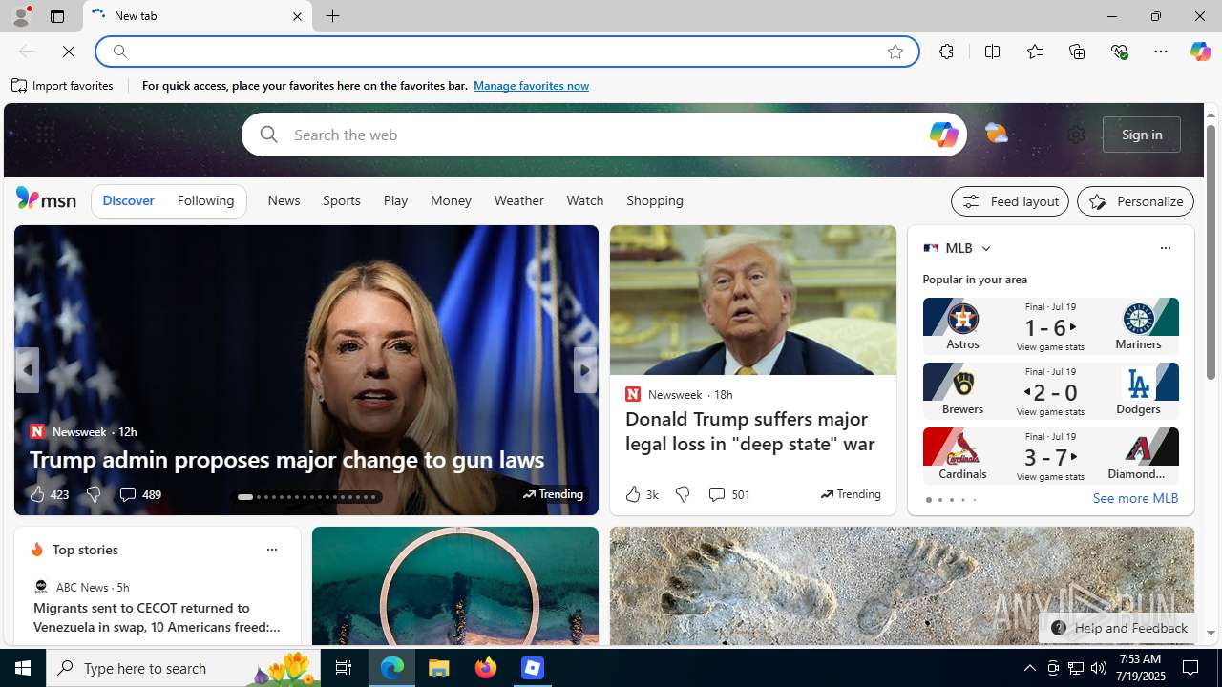Image resolution: width=1222 pixels, height=687 pixels.
Task: Dislike the gun laws article
Action: [93, 494]
